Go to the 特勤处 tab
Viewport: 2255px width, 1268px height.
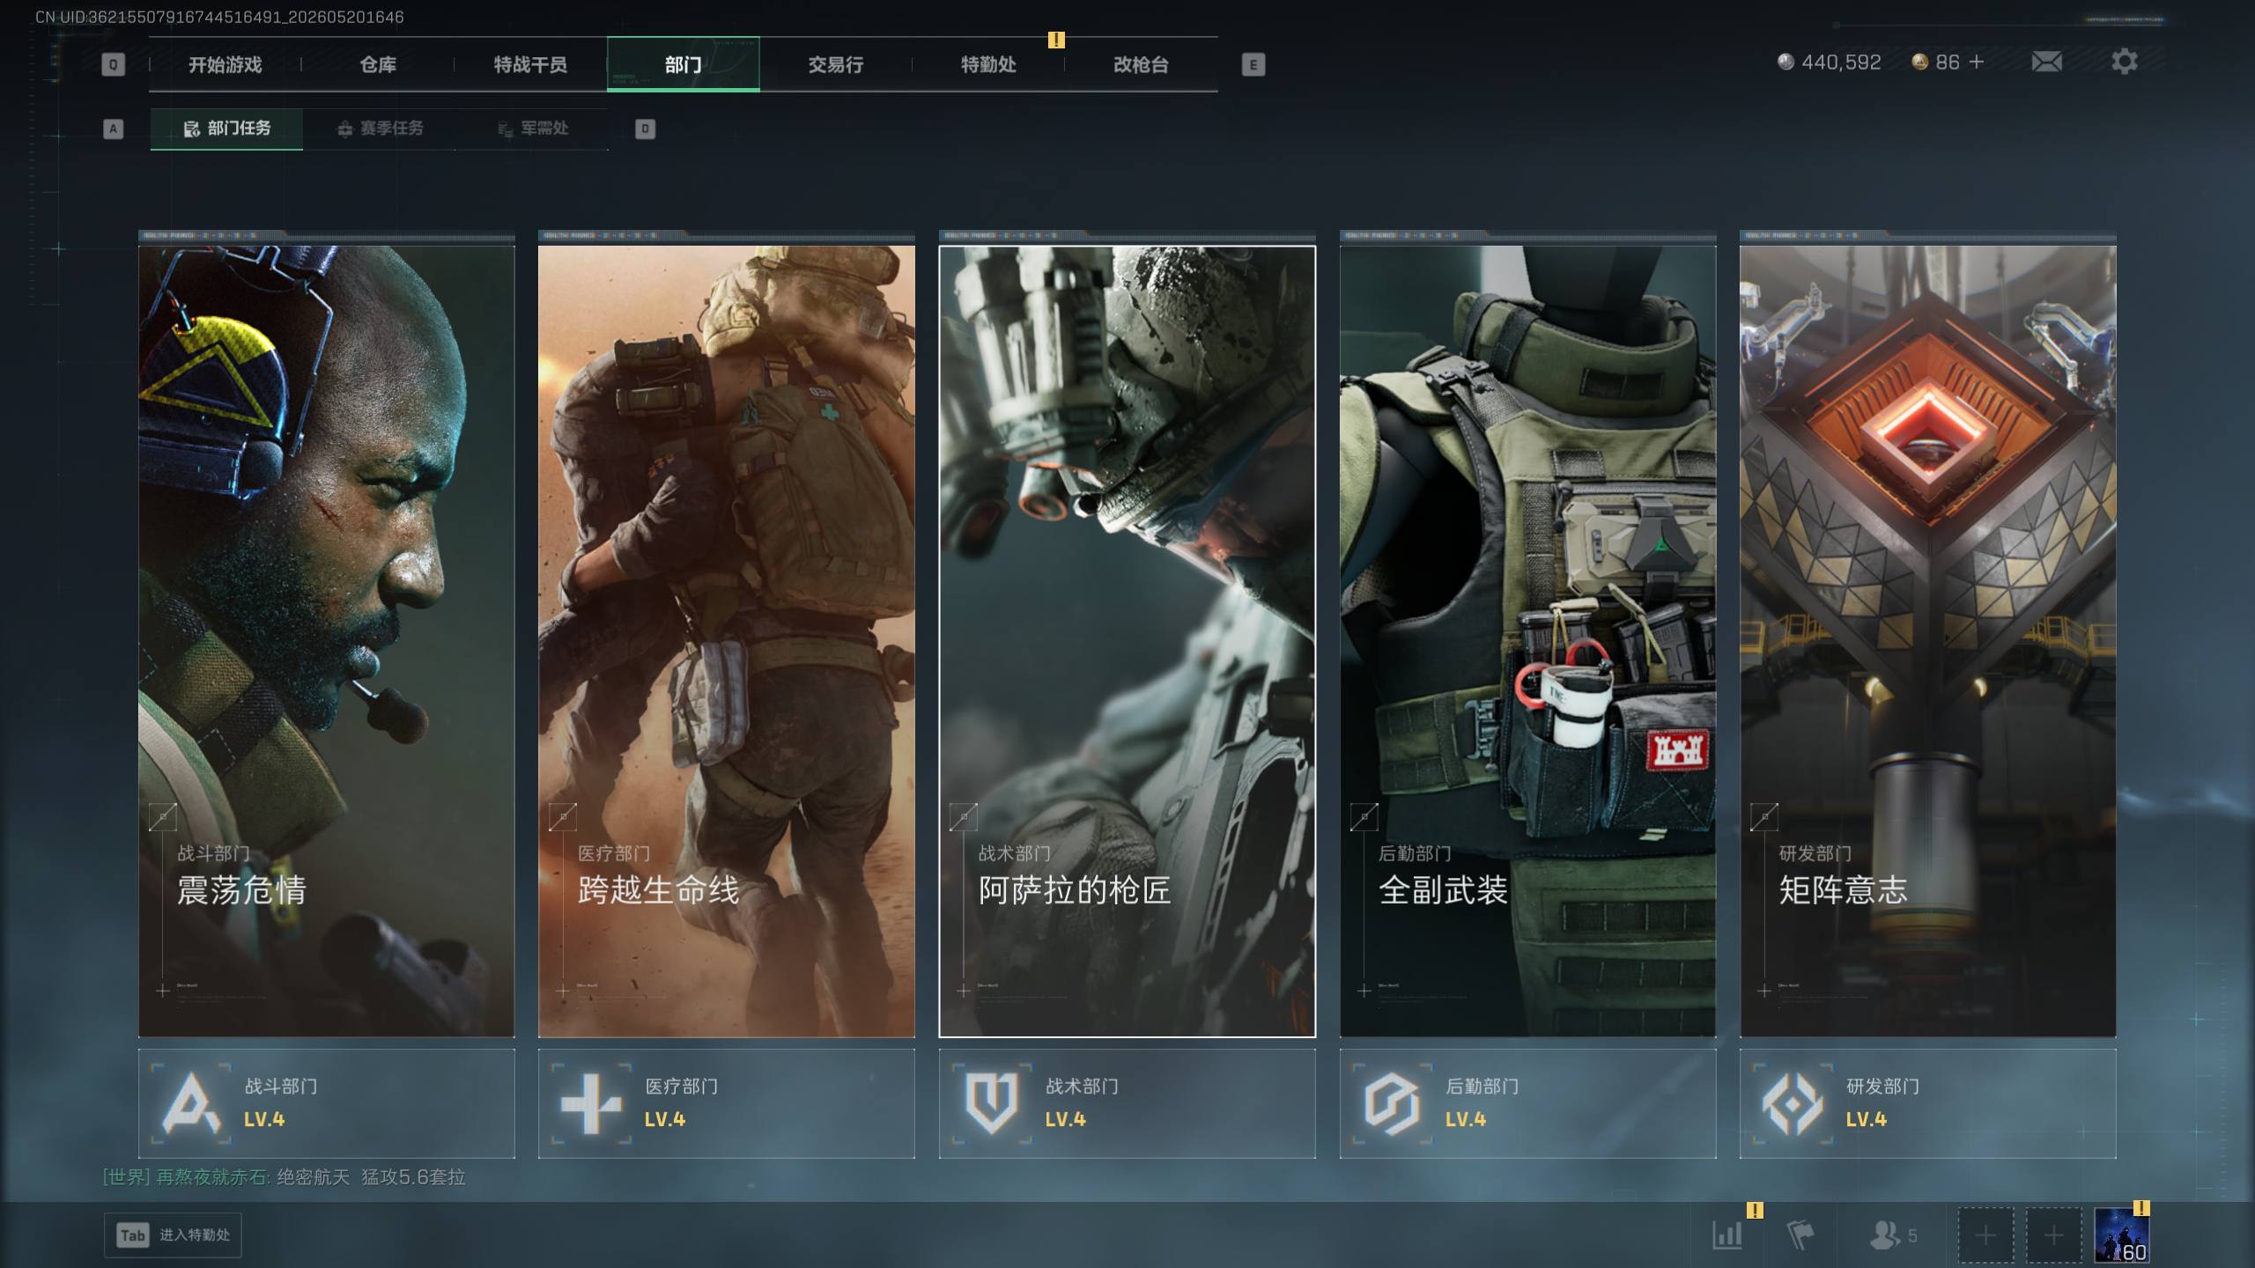[988, 64]
